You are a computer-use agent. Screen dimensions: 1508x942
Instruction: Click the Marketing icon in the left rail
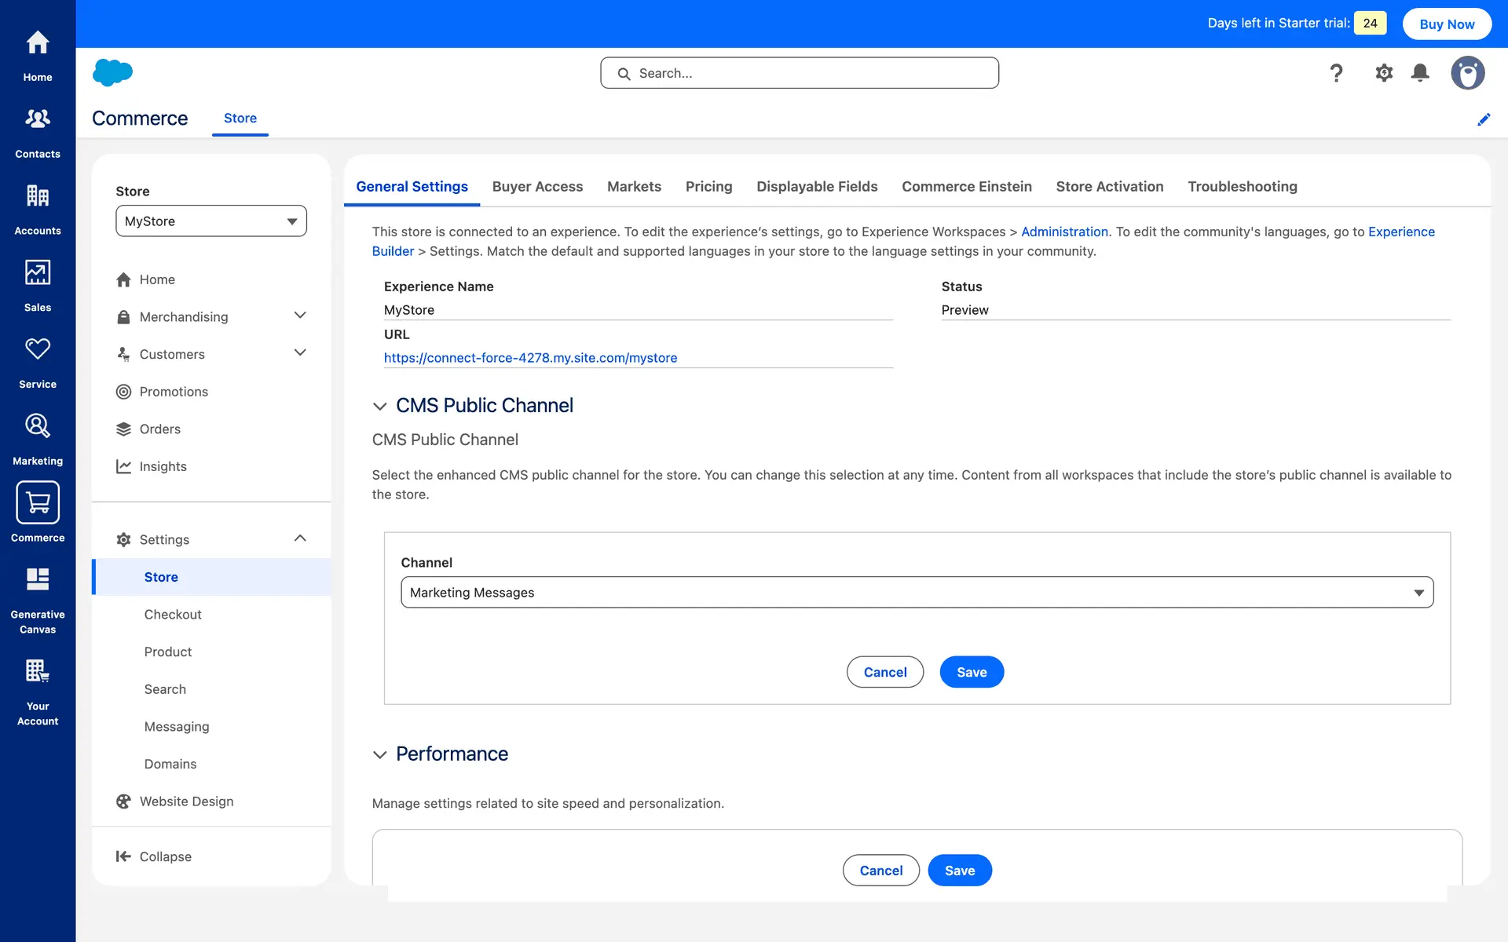pos(38,426)
